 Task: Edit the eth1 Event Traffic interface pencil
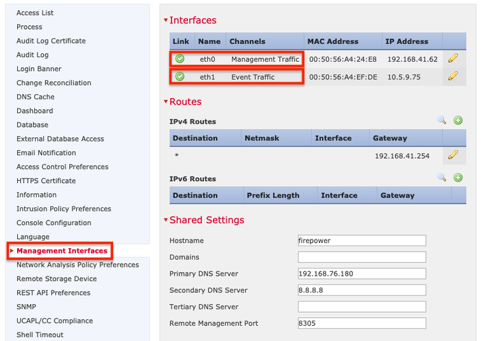coord(453,76)
